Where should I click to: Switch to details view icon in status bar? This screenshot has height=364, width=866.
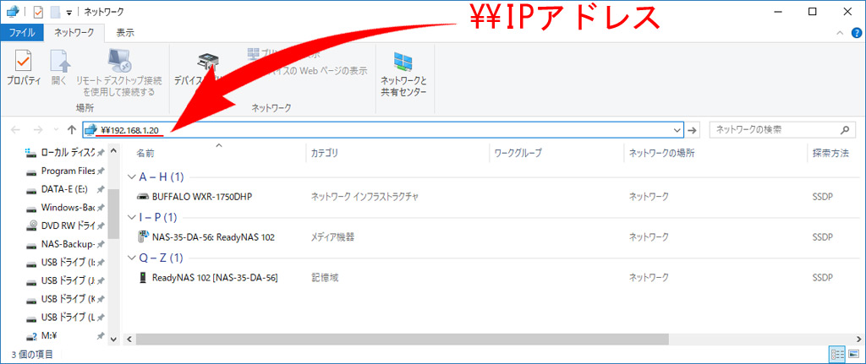click(837, 354)
